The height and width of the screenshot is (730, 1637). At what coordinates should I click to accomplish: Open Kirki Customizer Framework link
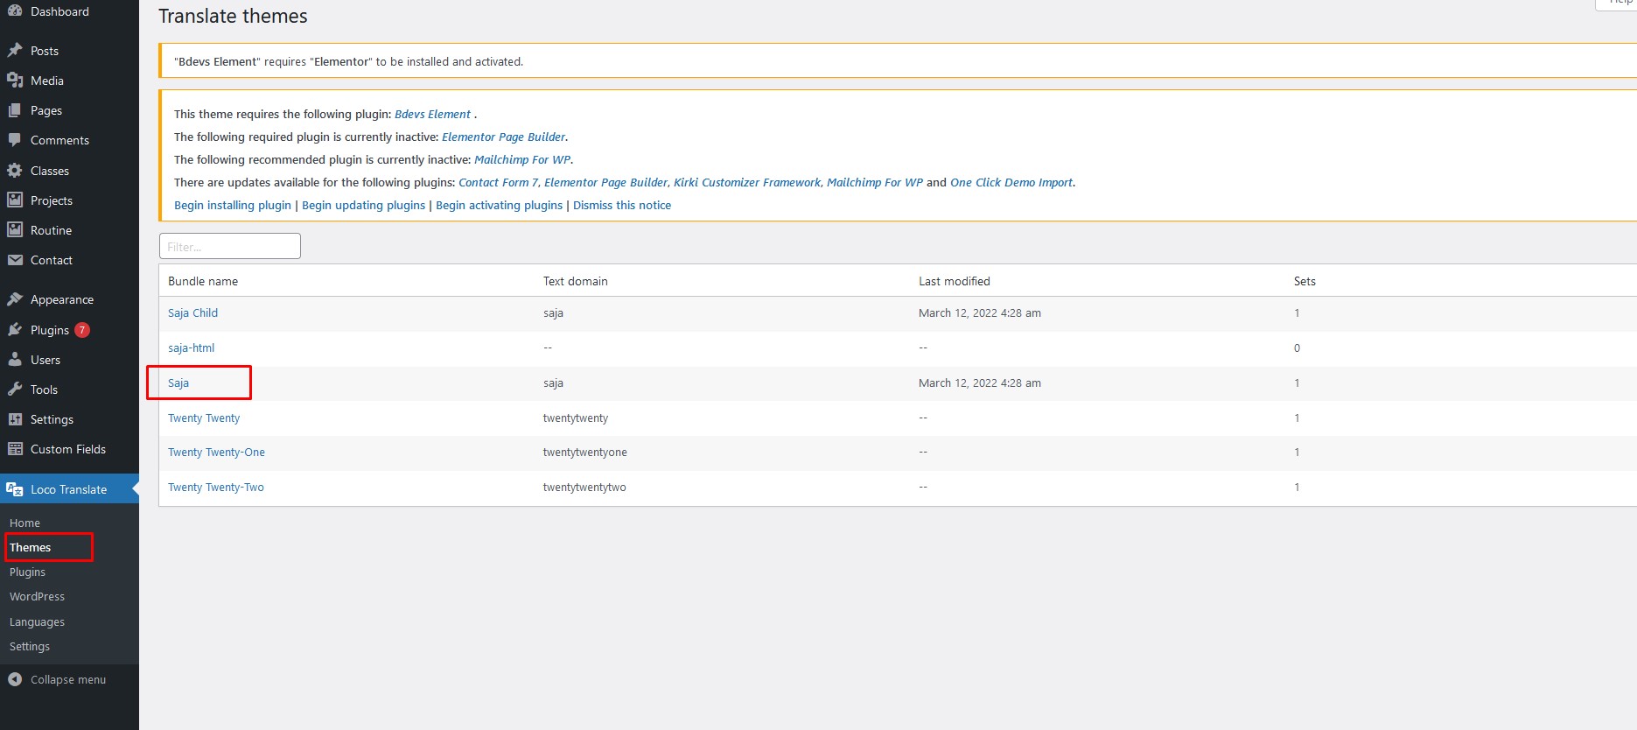[747, 182]
